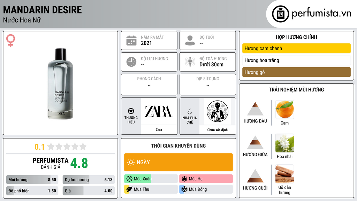
Task: Click the Hương giữa label
Action: click(255, 155)
